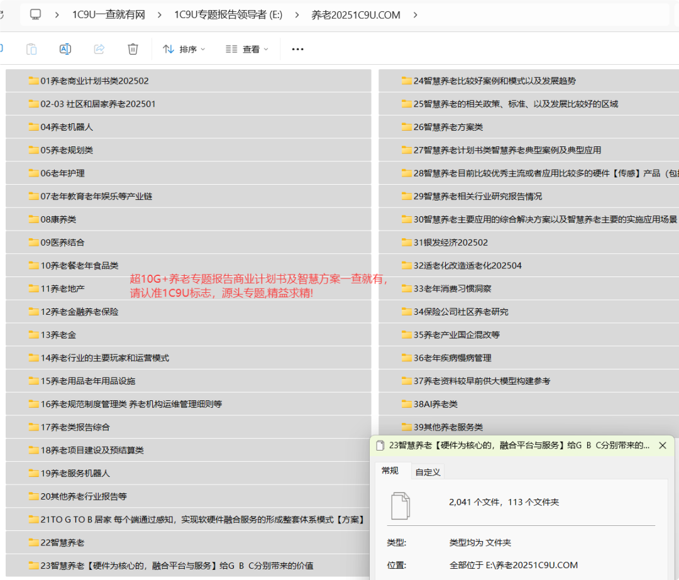Viewport: 679px width, 580px height.
Task: Open the 排序 sort dropdown
Action: 183,49
